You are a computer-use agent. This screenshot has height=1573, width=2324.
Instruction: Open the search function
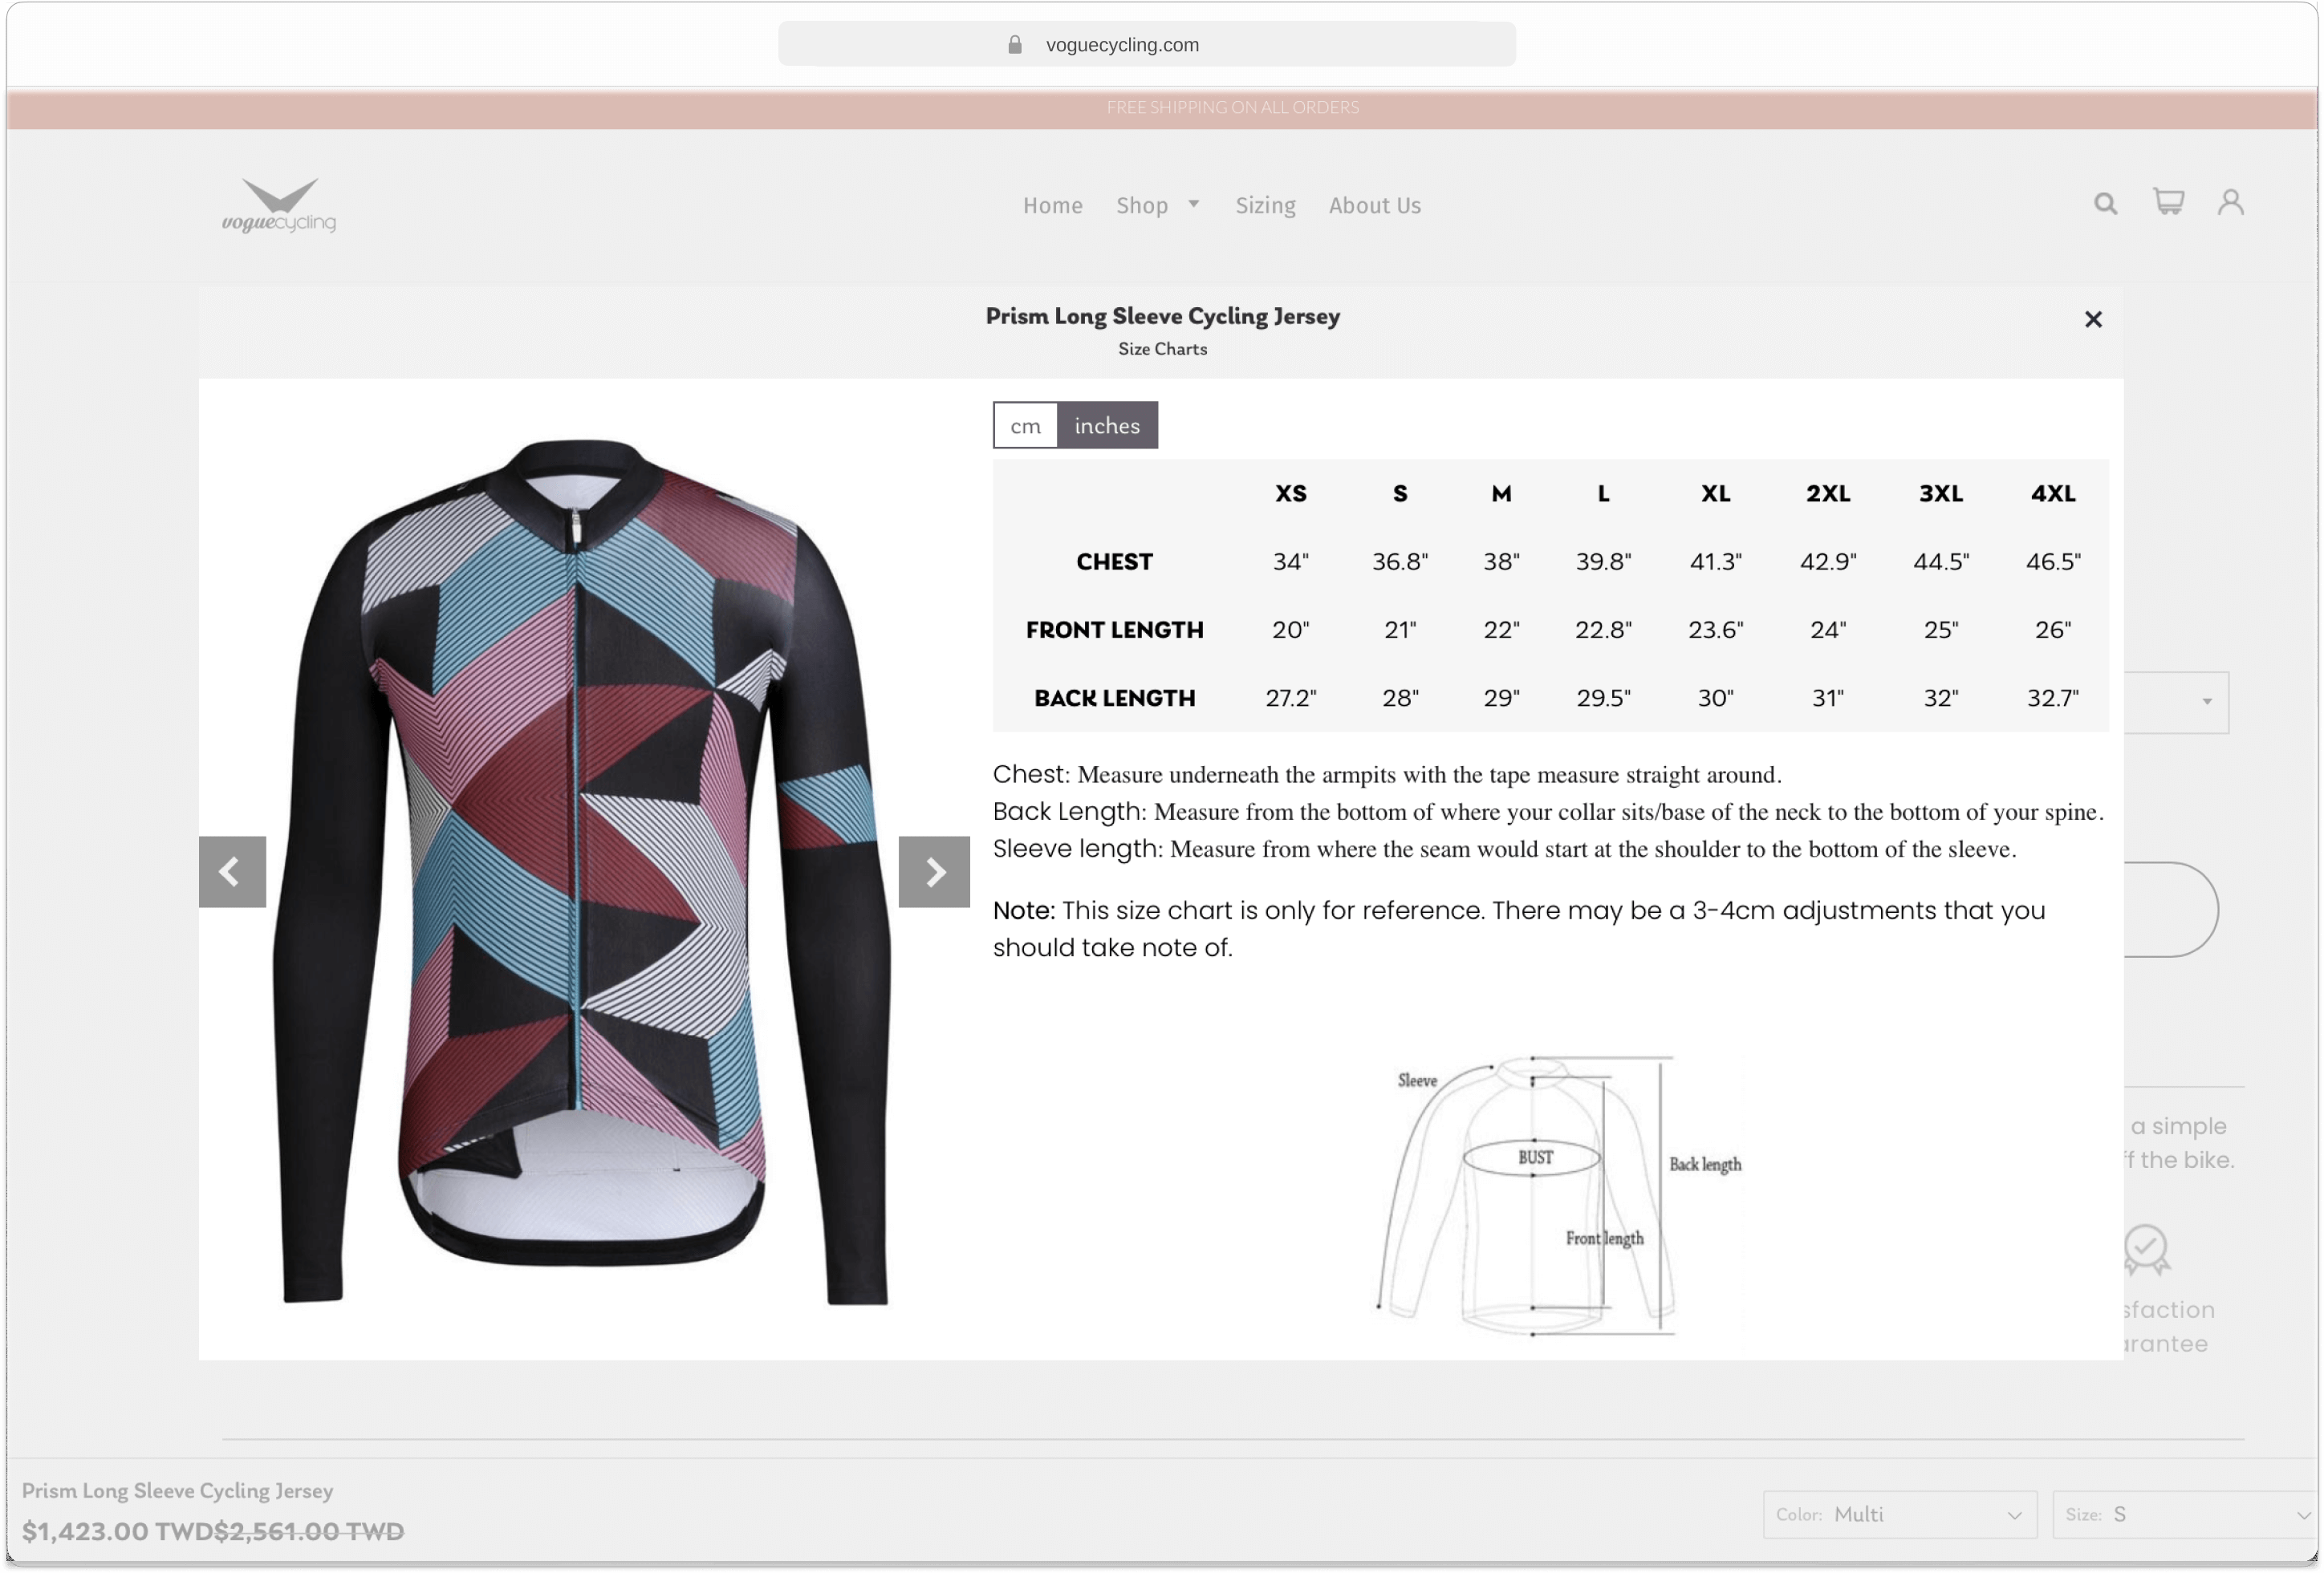(x=2105, y=204)
